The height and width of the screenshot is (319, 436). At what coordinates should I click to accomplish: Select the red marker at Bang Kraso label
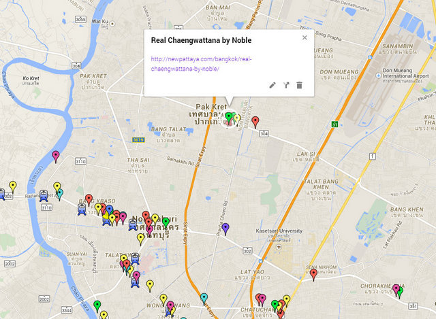[x=89, y=200]
